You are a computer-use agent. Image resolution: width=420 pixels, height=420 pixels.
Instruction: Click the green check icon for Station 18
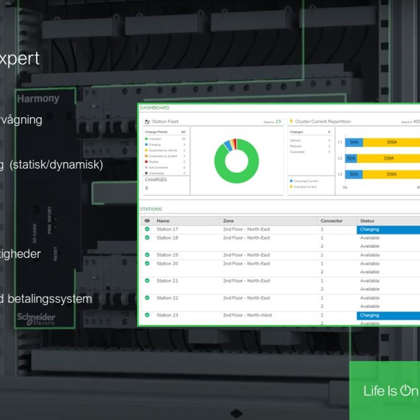coord(147,238)
